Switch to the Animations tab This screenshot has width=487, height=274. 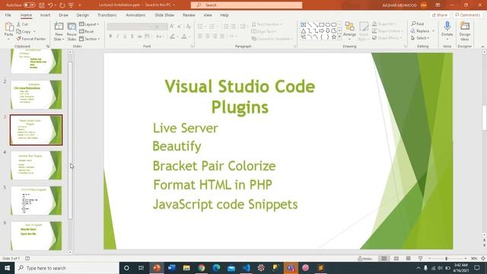[135, 15]
